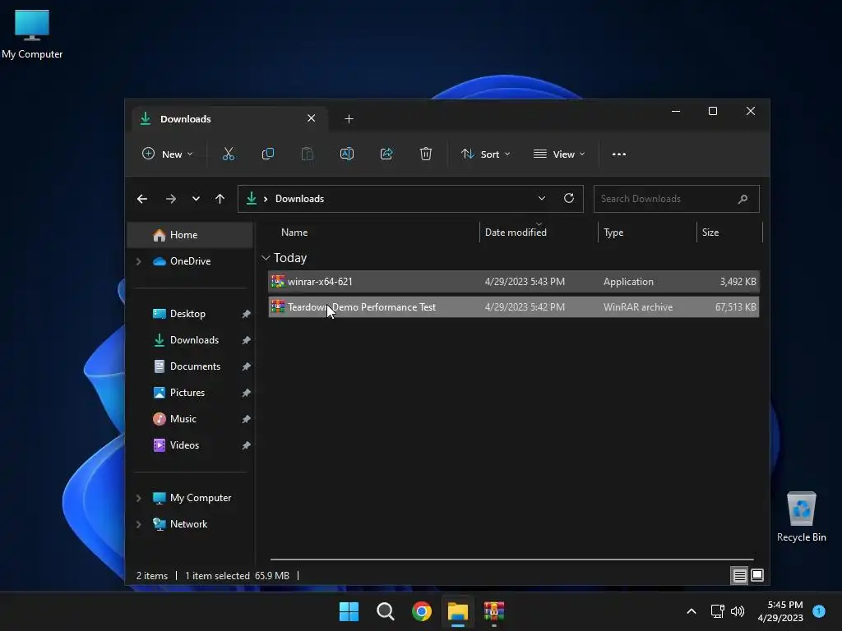The image size is (842, 631).
Task: Open the Sort dropdown
Action: [x=485, y=154]
